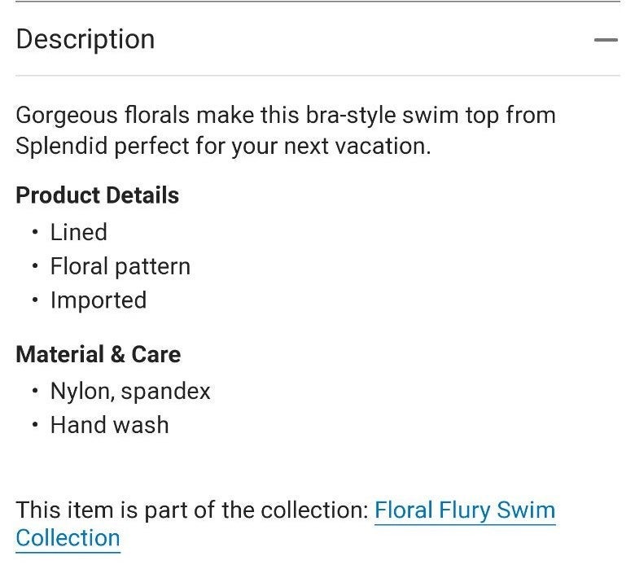The width and height of the screenshot is (635, 578).
Task: Click the Hand wash bullet item
Action: click(109, 425)
